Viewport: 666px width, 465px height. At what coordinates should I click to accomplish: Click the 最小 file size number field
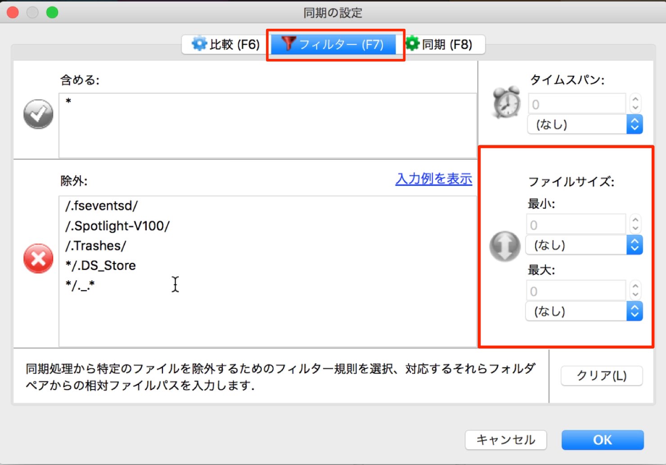[576, 224]
